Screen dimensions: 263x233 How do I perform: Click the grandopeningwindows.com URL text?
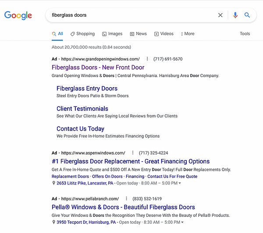(x=100, y=59)
